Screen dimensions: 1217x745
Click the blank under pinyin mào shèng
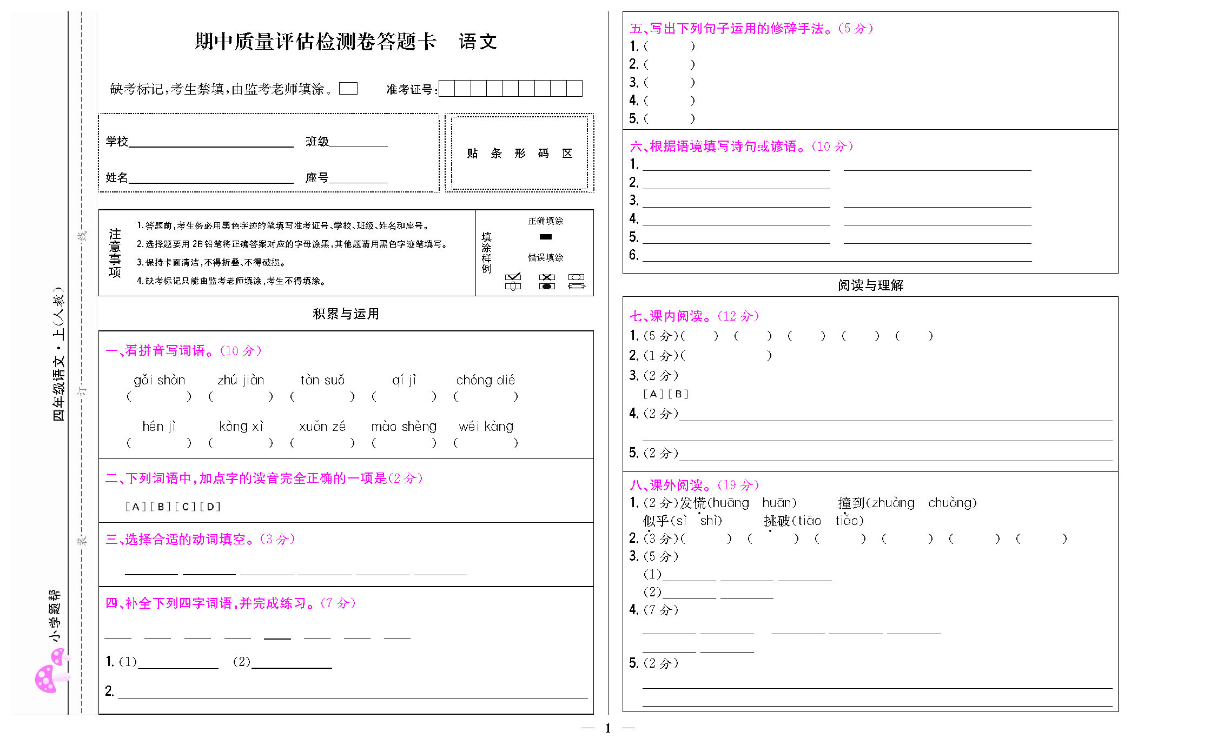(x=404, y=443)
